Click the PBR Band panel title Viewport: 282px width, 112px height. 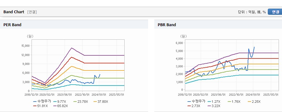[167, 25]
